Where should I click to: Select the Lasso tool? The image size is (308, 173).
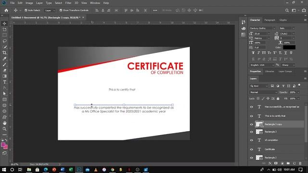4,41
